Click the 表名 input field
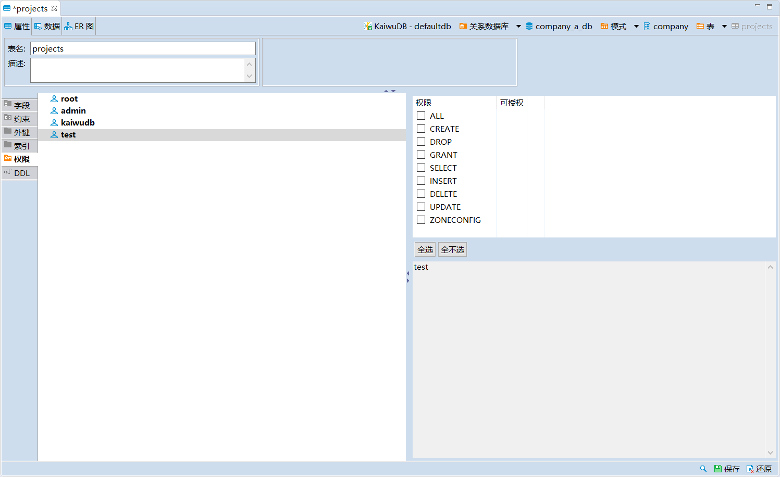Screen dimensions: 780x477 pos(143,48)
